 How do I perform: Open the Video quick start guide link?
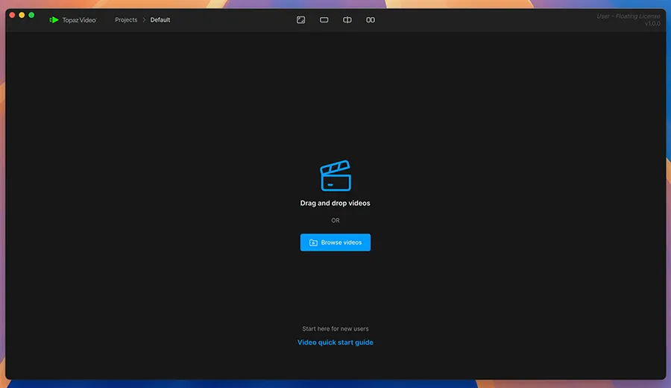[335, 342]
